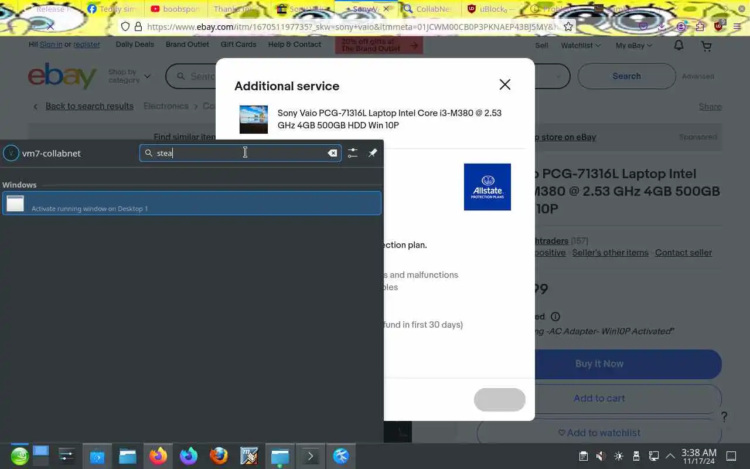Click the Add to watchlist button
750x469 pixels.
pyautogui.click(x=599, y=433)
